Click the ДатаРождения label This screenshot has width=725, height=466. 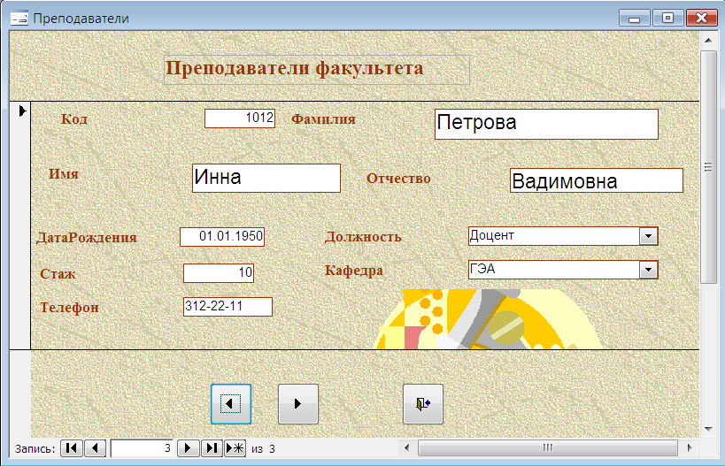87,237
